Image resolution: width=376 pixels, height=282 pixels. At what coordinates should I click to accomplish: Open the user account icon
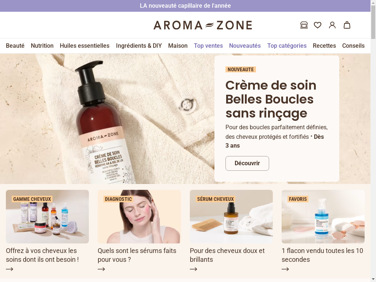(332, 25)
